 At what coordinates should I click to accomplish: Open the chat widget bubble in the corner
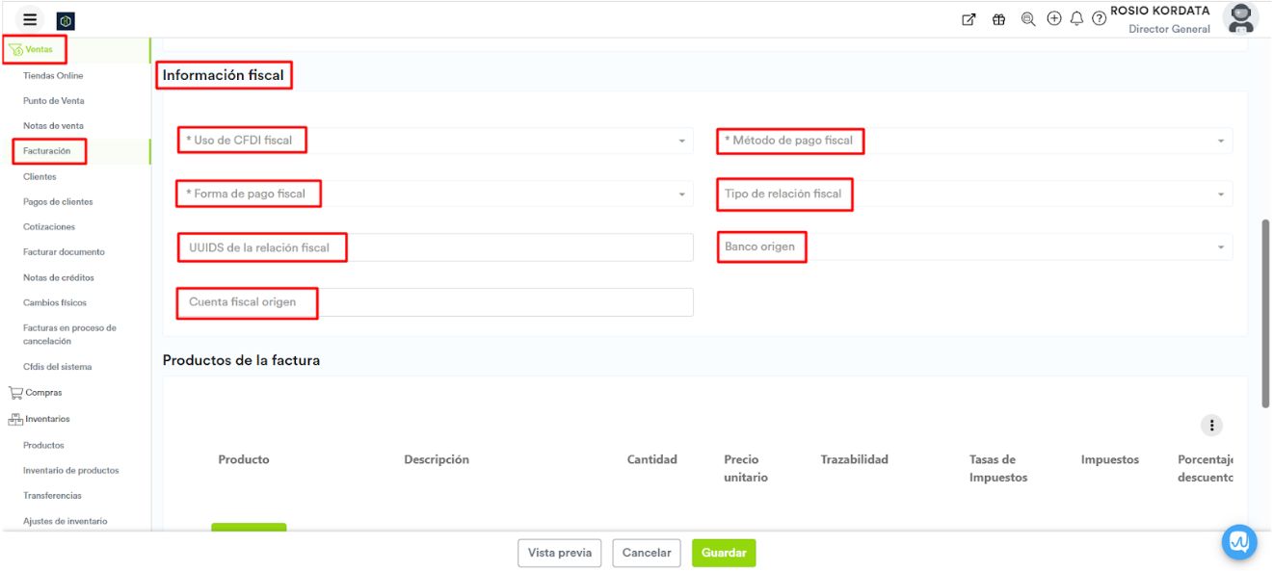[x=1238, y=542]
